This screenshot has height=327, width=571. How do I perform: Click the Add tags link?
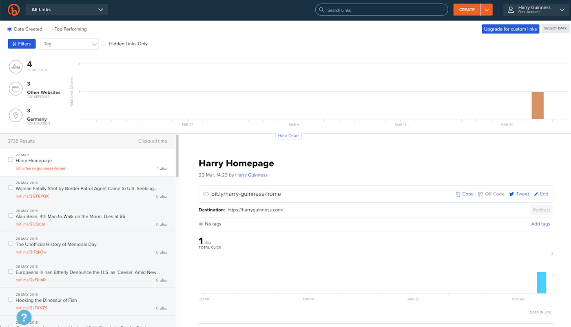[x=540, y=224]
